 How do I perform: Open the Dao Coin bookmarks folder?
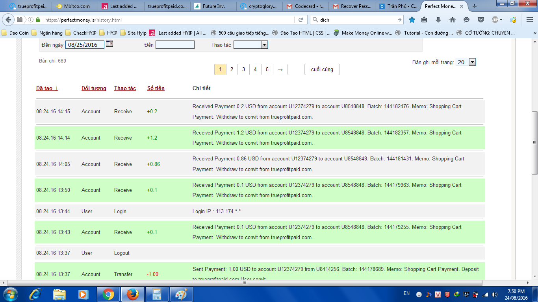(15, 33)
